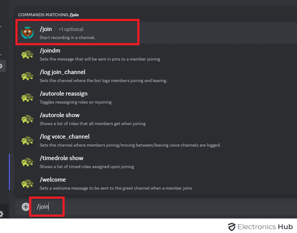297x233 pixels.
Task: Click the turtle icon beside /welcome
Action: tap(28, 183)
